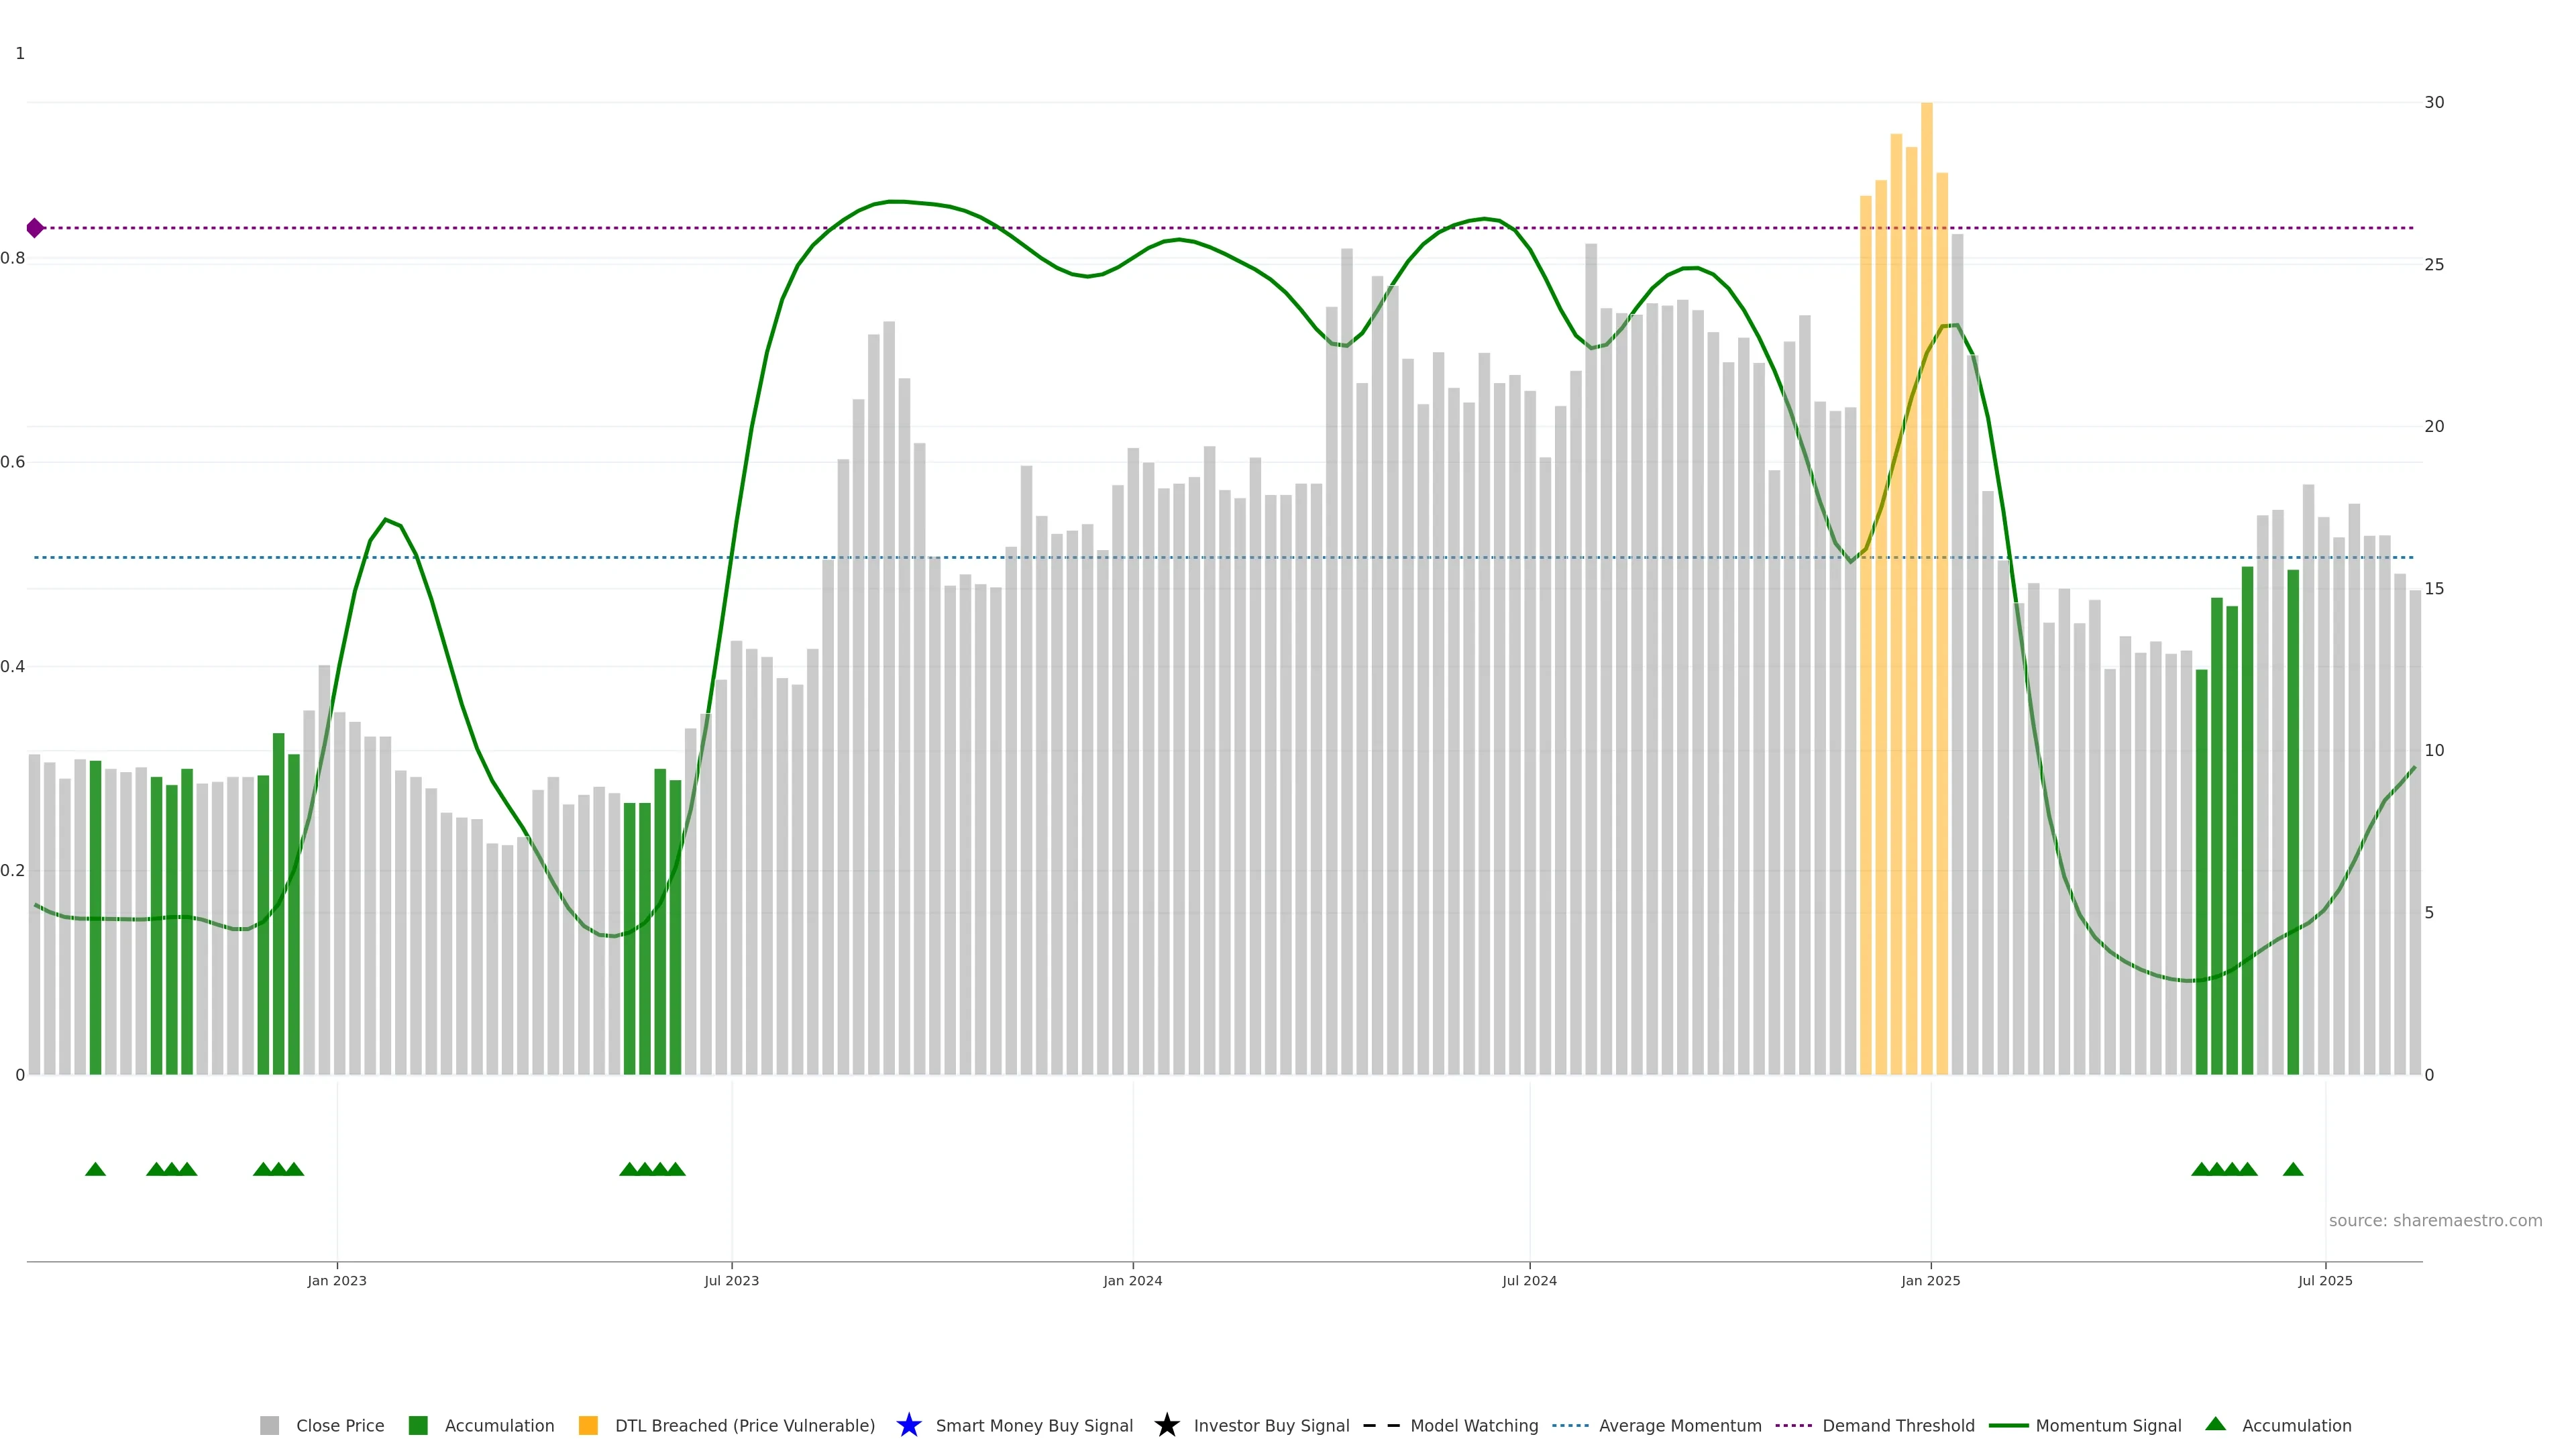This screenshot has width=2576, height=1449.
Task: Click the orange DTL Breached legend square
Action: click(x=588, y=1425)
